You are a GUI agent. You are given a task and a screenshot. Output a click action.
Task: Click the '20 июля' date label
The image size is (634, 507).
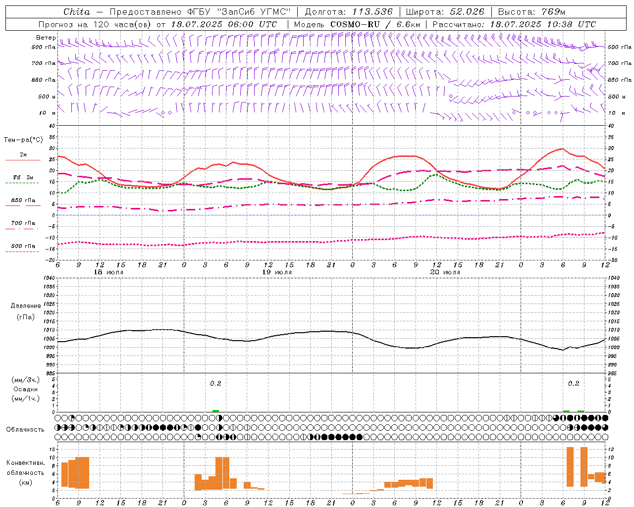[445, 272]
